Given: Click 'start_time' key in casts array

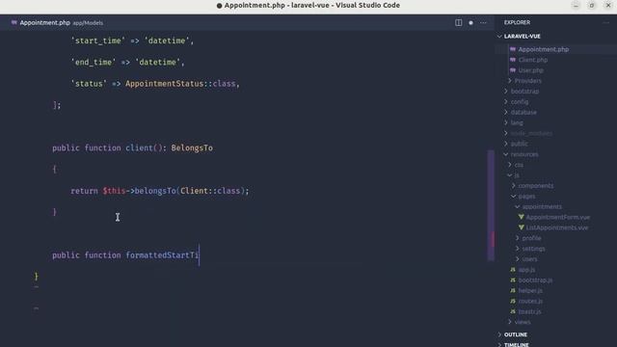Looking at the screenshot, I should [98, 40].
